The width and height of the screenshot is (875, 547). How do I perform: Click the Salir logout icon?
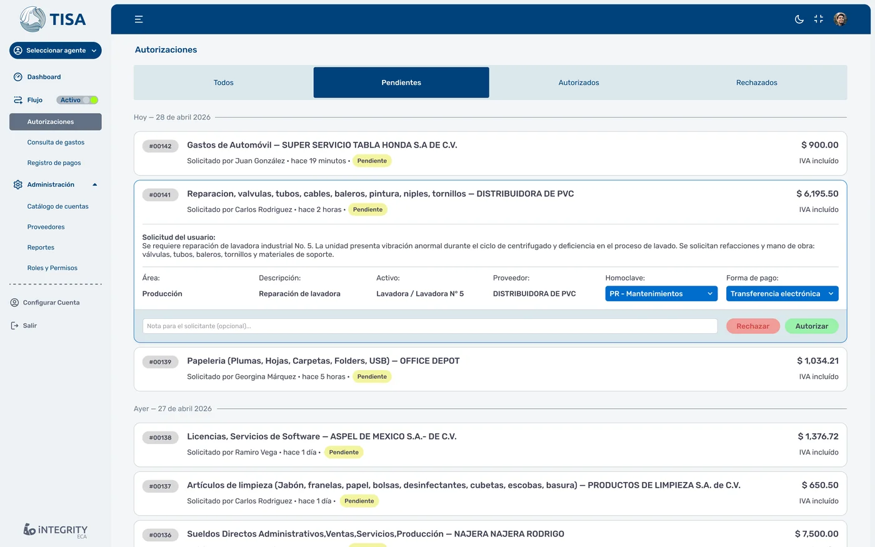pyautogui.click(x=15, y=326)
